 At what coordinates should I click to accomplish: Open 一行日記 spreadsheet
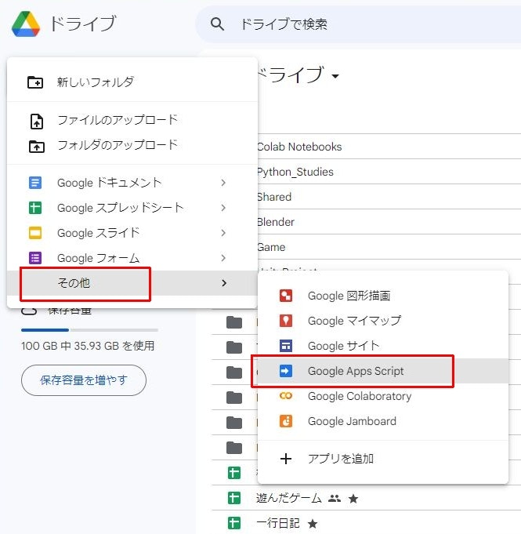click(x=277, y=523)
